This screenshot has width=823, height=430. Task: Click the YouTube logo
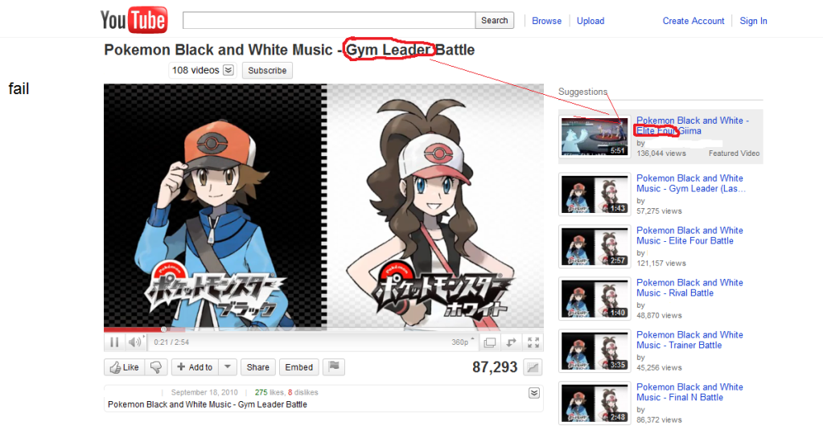134,20
